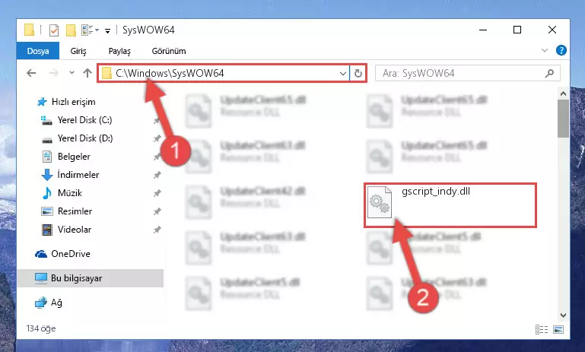Open Customize Quick Access Toolbar dropdown
This screenshot has height=352, width=585.
coord(107,30)
